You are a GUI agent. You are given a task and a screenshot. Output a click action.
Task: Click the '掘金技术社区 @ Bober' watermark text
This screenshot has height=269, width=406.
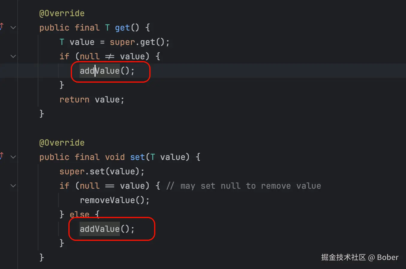pos(360,257)
